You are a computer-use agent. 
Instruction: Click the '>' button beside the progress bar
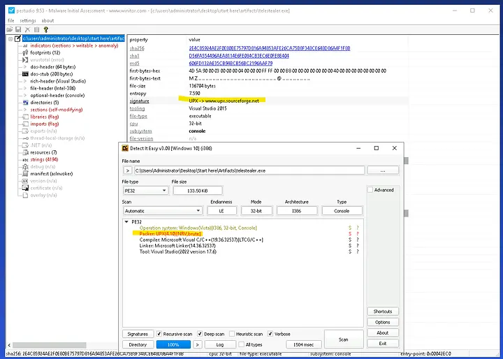point(197,344)
